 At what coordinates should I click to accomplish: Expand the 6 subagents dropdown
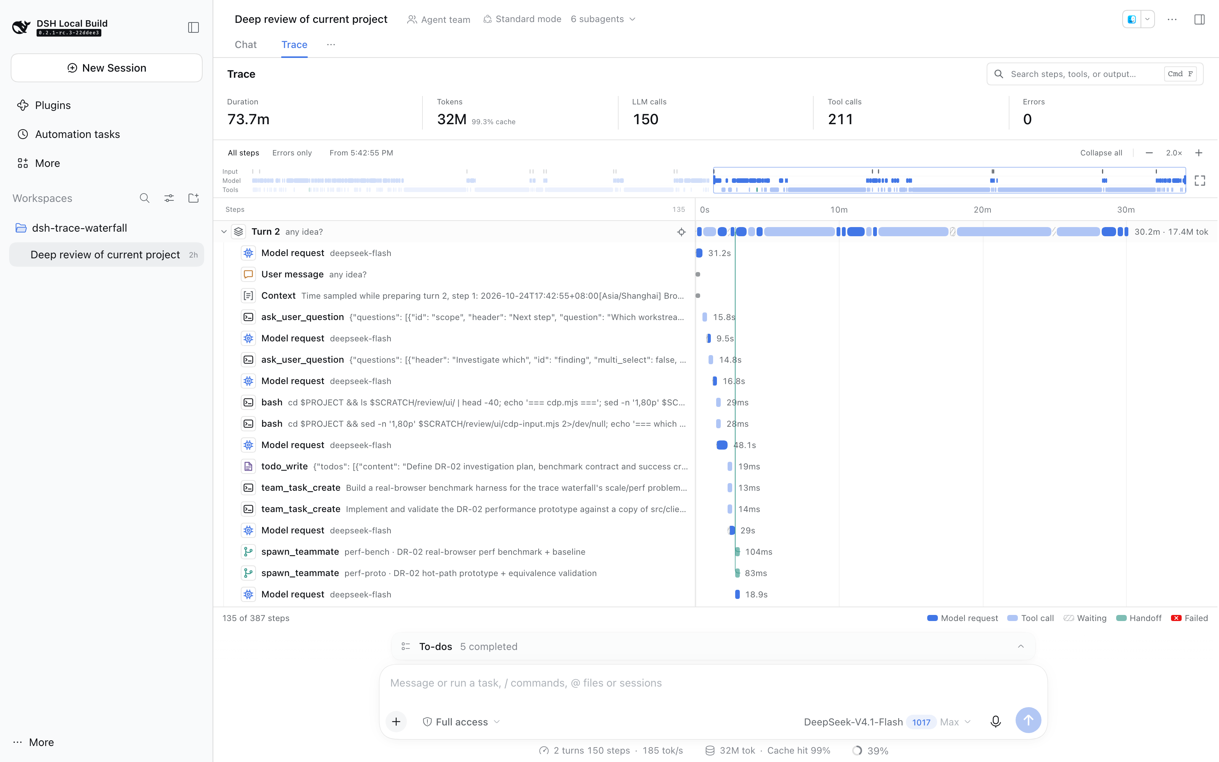(x=603, y=19)
